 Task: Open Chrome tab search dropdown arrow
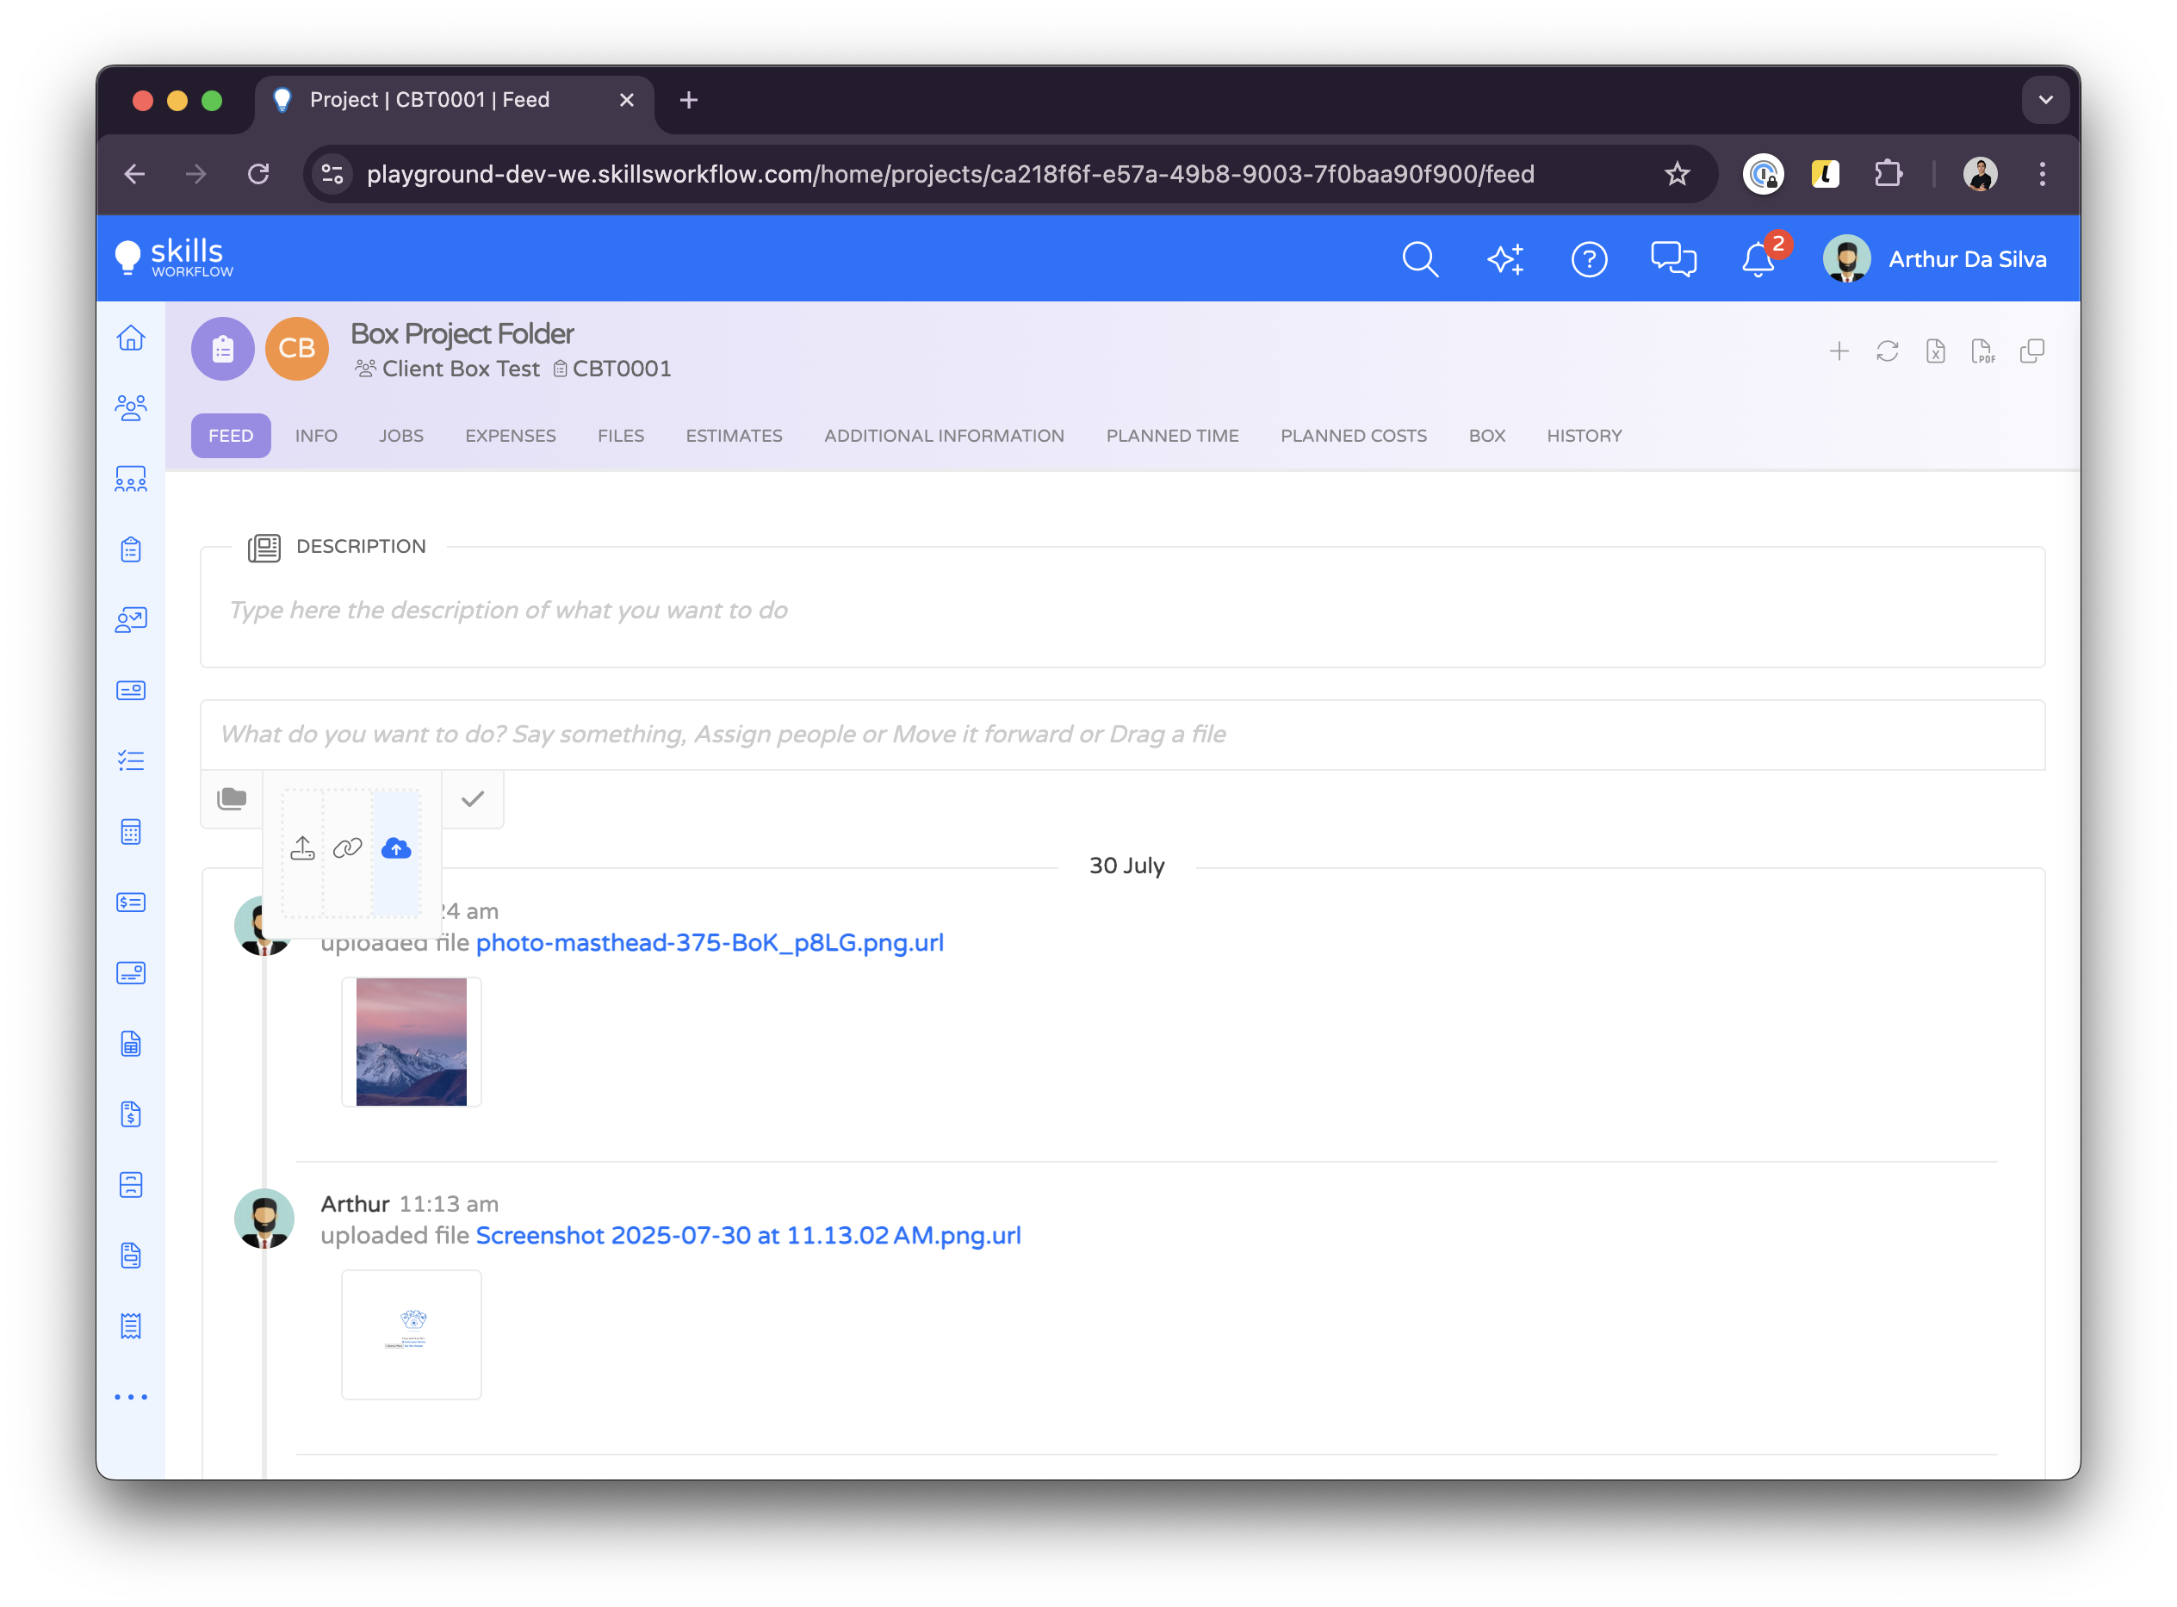[2046, 100]
